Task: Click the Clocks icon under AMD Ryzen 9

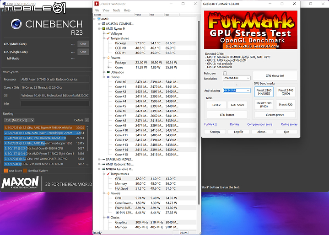Action: point(108,77)
